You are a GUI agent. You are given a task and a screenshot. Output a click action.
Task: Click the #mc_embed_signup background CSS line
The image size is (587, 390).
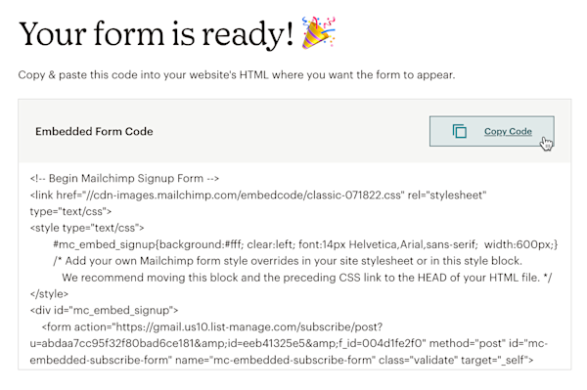[305, 244]
